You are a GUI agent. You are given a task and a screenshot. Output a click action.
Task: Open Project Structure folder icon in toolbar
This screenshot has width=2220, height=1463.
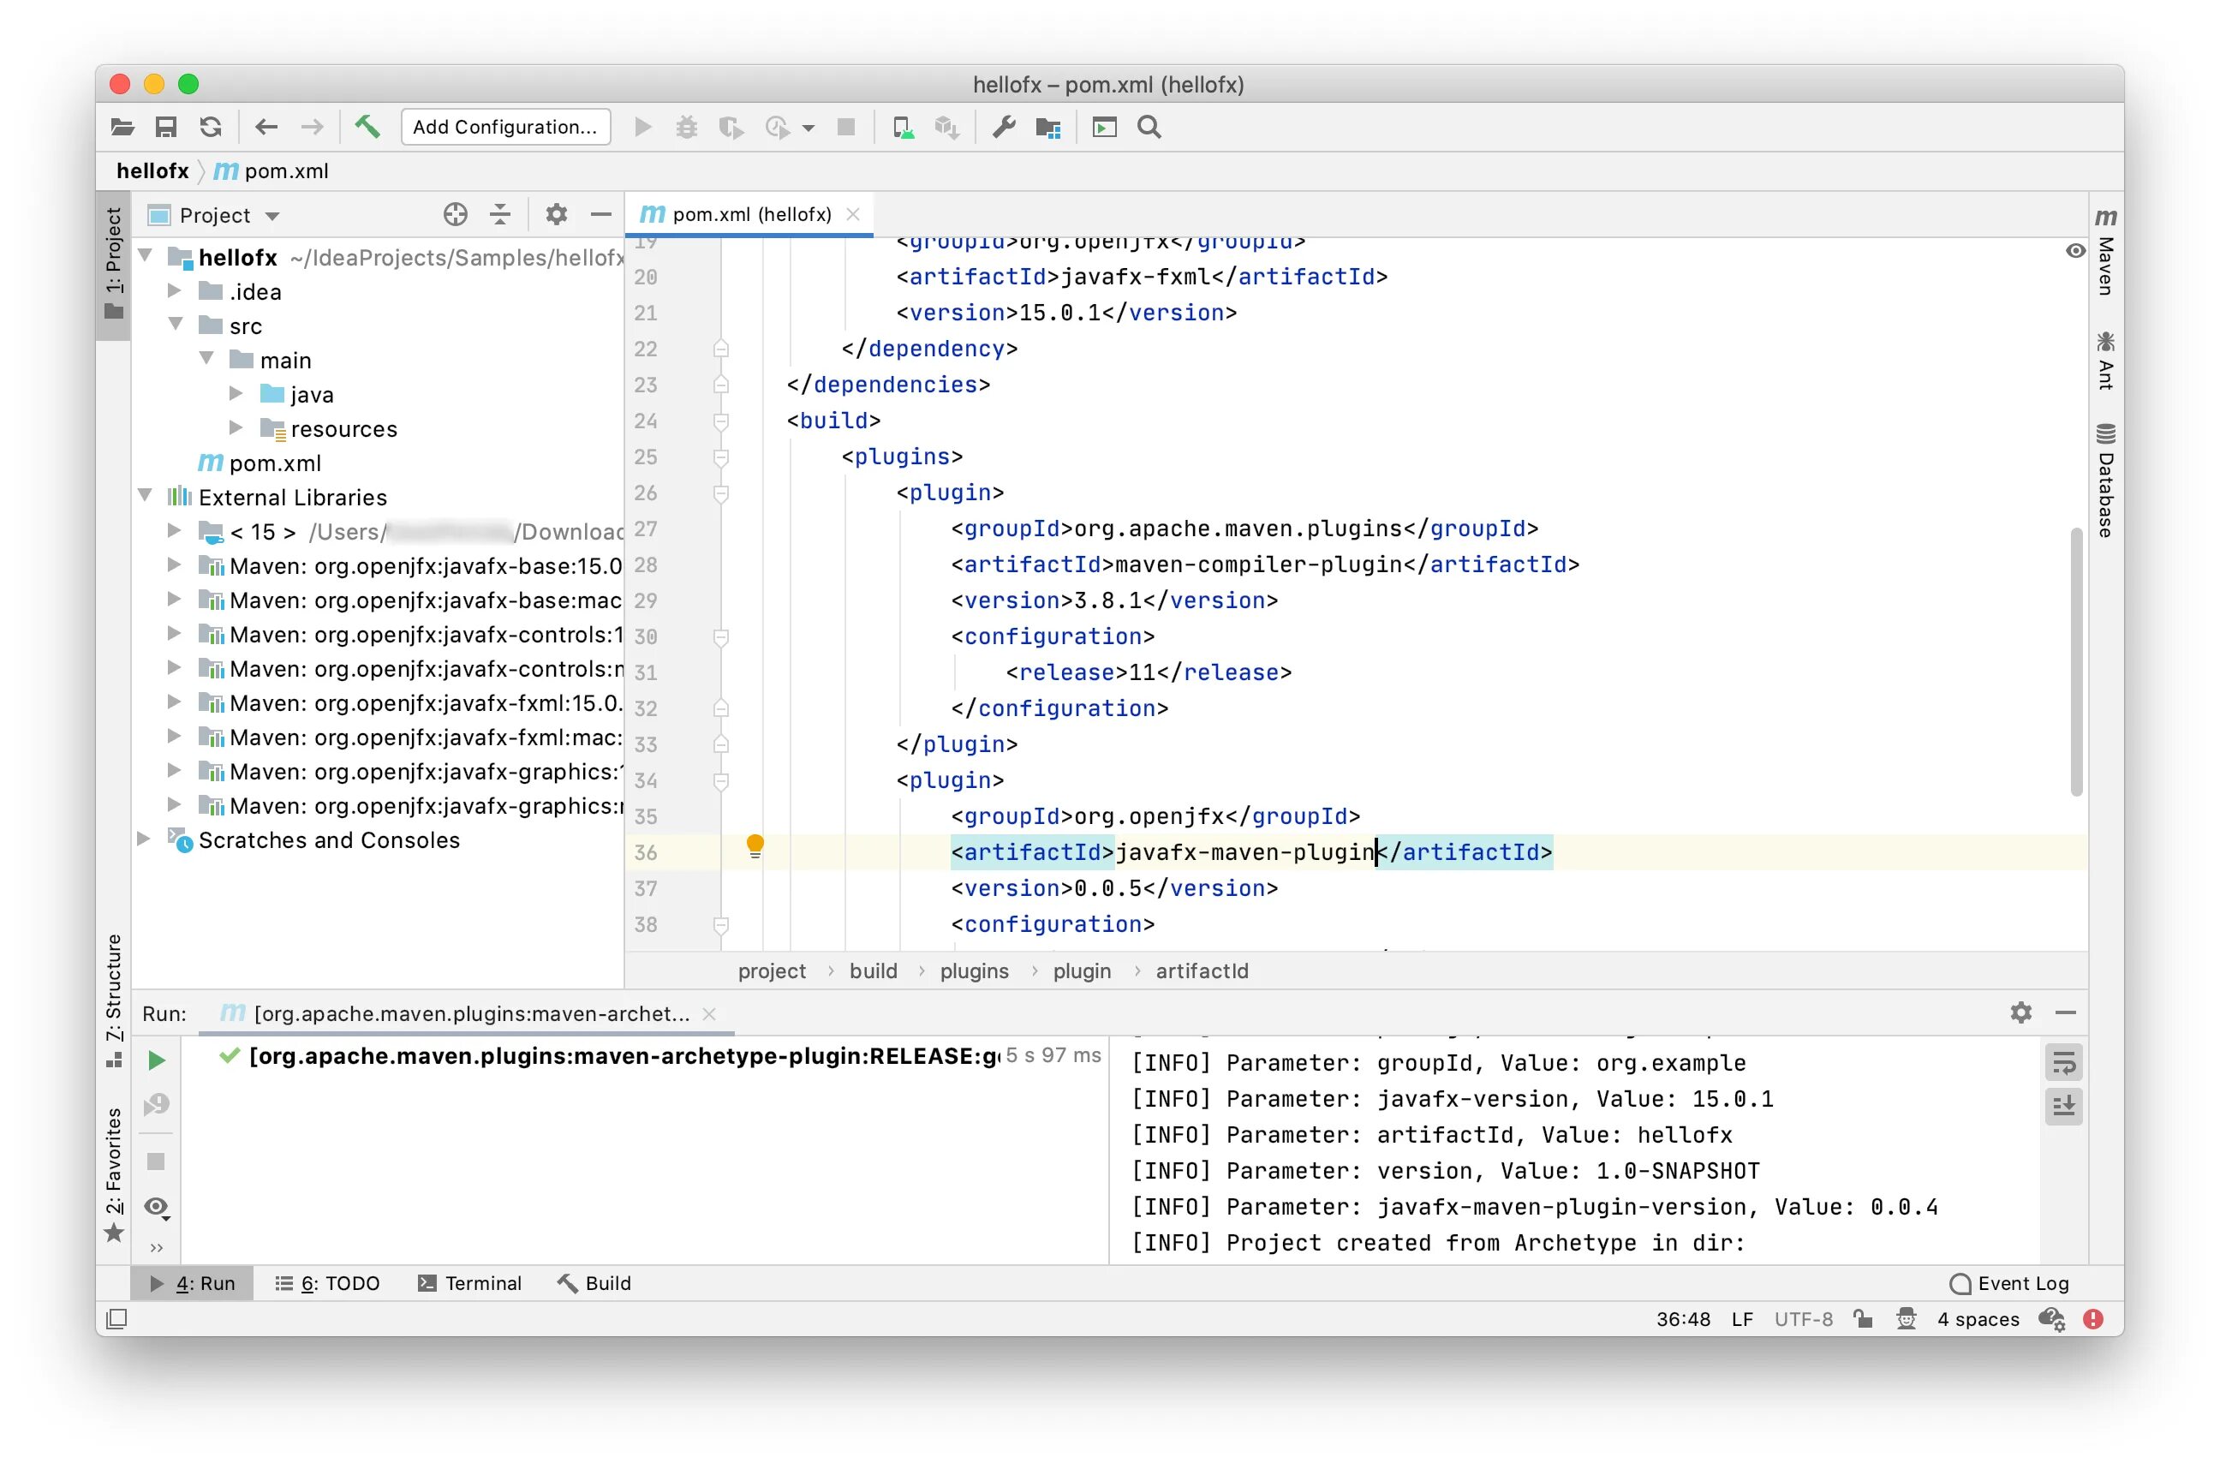pyautogui.click(x=1048, y=127)
